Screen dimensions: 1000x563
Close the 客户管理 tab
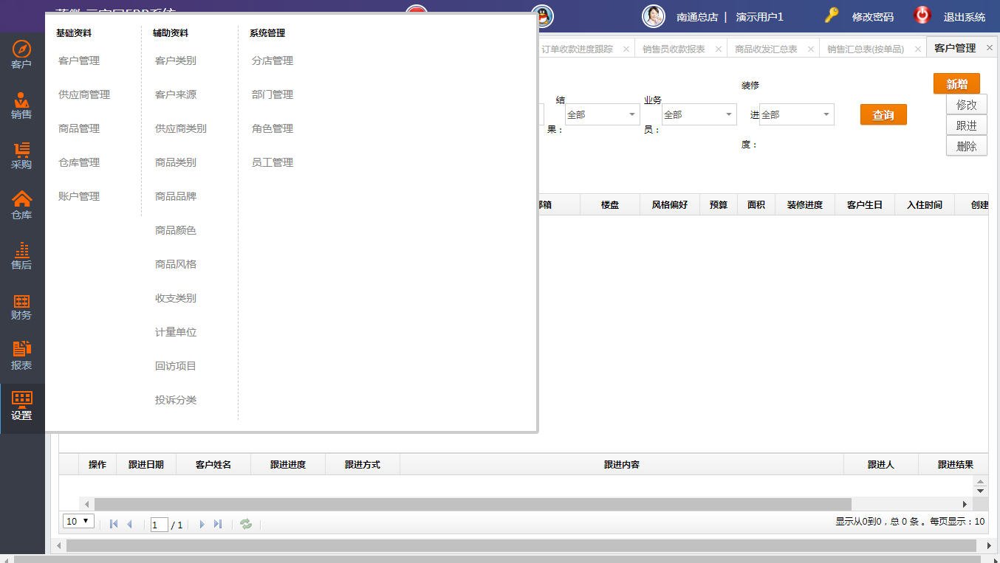990,48
